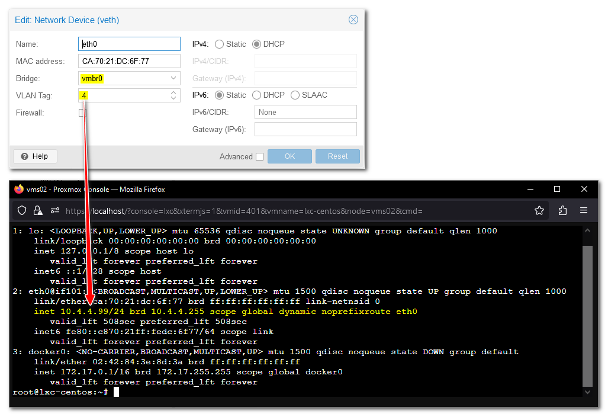Click the VLAN Tag spinner arrows
The width and height of the screenshot is (608, 417).
click(173, 95)
